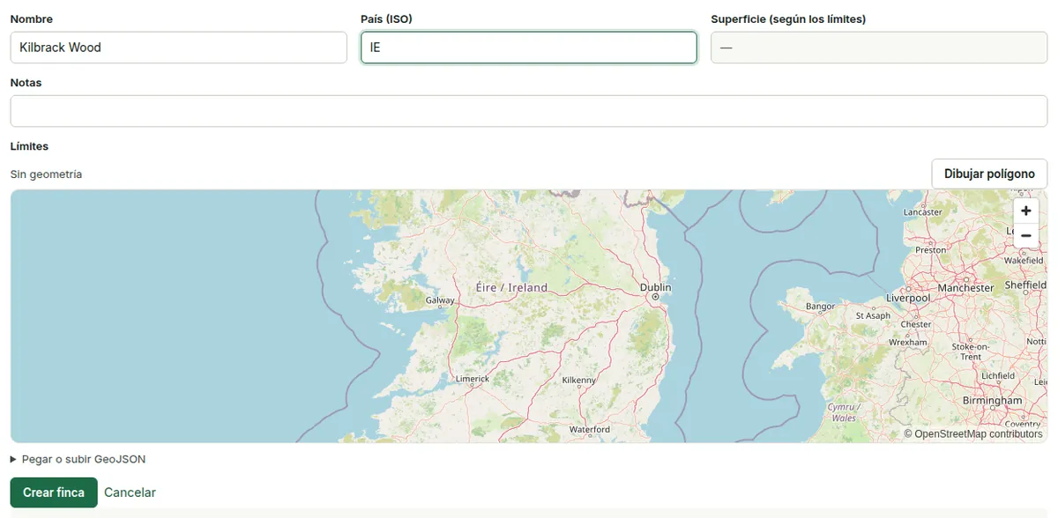Focus the País (ISO) input field
This screenshot has height=518, width=1058.
point(529,48)
